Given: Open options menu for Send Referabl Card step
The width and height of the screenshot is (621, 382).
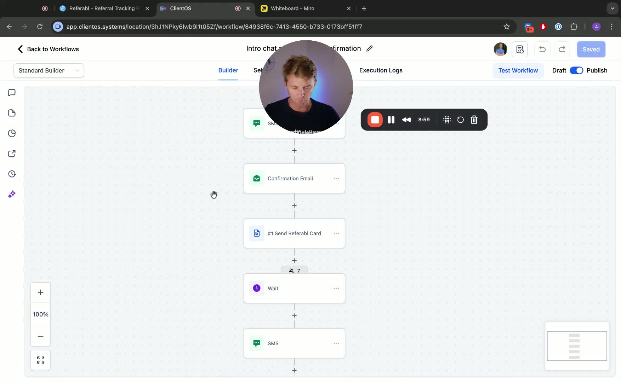Looking at the screenshot, I should tap(336, 233).
